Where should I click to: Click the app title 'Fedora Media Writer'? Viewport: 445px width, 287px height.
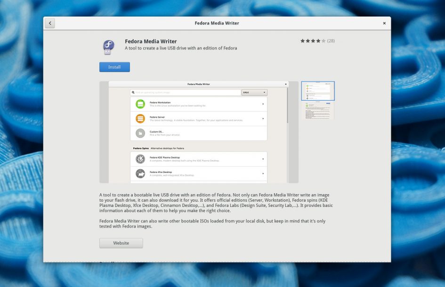[x=151, y=41]
